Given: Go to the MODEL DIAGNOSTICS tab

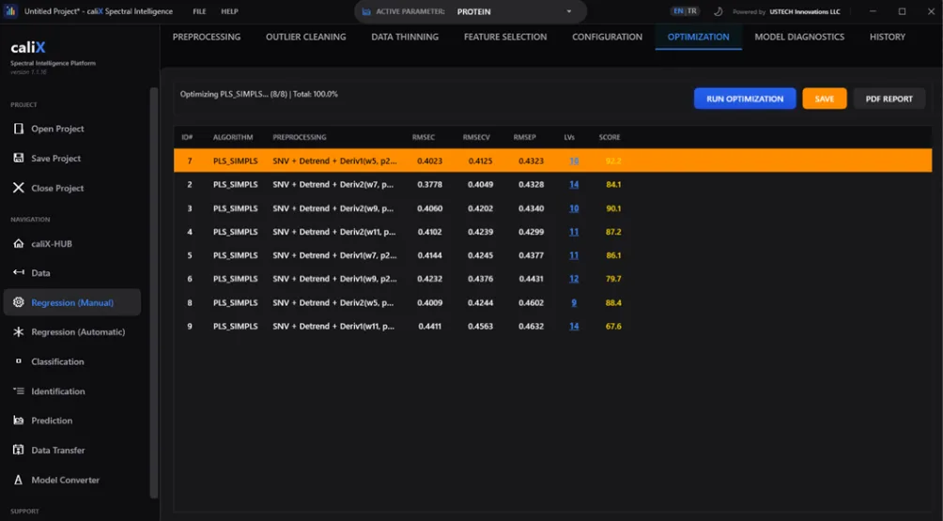Looking at the screenshot, I should click(x=799, y=37).
